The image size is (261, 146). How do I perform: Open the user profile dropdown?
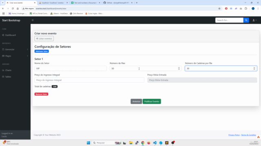(x=254, y=20)
